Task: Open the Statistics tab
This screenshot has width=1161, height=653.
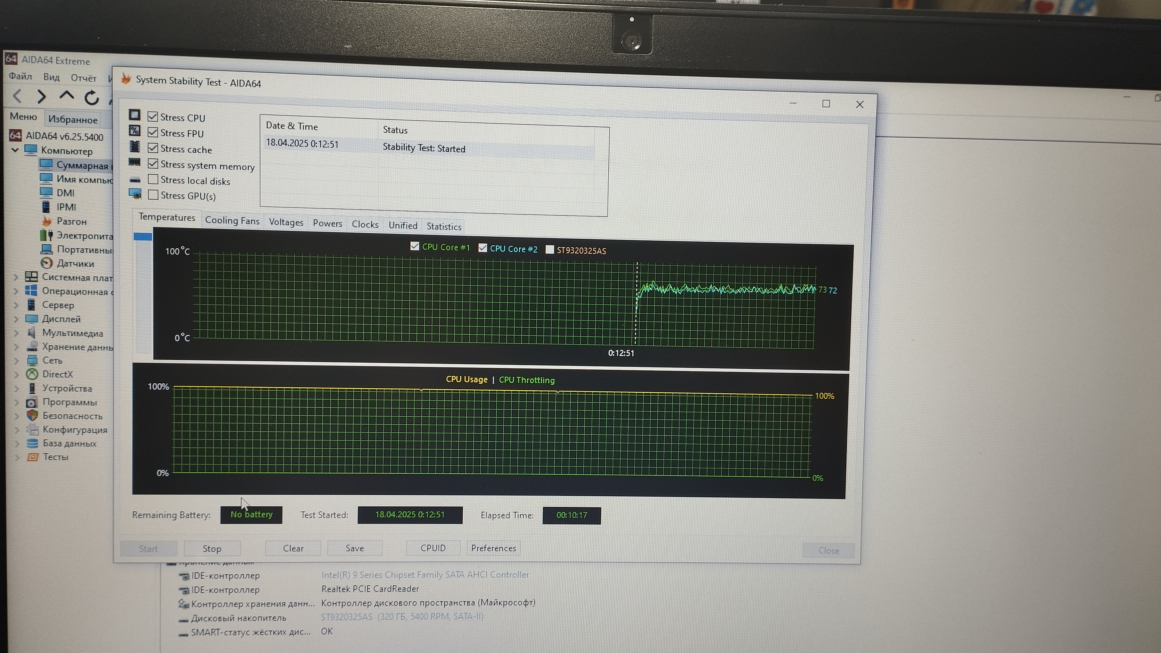Action: click(444, 226)
